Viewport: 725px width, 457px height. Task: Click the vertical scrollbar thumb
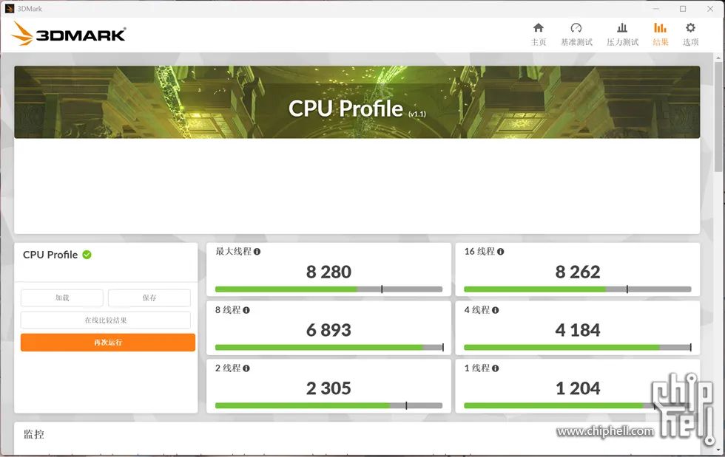click(718, 117)
